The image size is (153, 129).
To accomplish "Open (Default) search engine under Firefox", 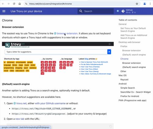I will 134,55.
